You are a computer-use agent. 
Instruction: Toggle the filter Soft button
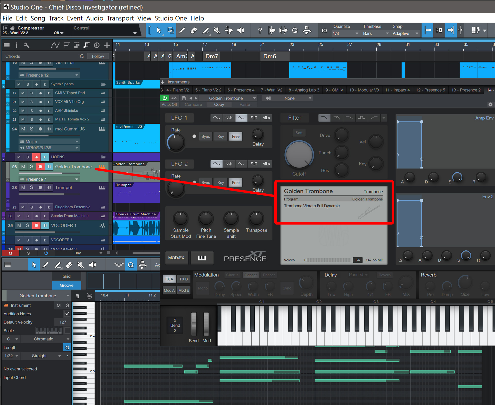pos(299,133)
